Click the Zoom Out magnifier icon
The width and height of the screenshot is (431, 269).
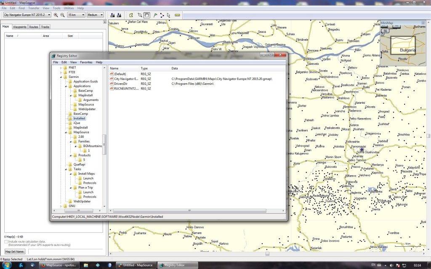click(62, 15)
